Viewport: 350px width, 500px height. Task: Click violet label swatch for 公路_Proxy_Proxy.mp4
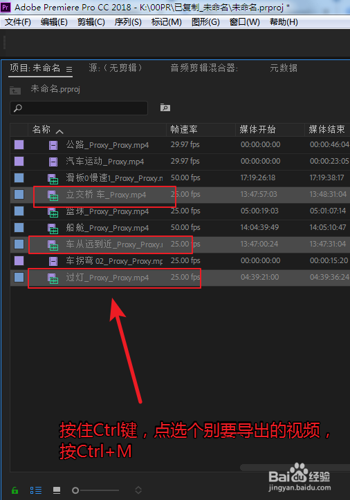tap(19, 145)
